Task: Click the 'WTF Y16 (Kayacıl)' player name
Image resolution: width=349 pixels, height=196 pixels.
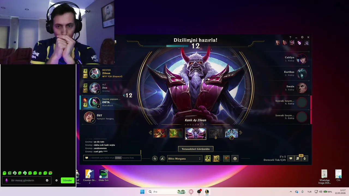Action: click(112, 76)
